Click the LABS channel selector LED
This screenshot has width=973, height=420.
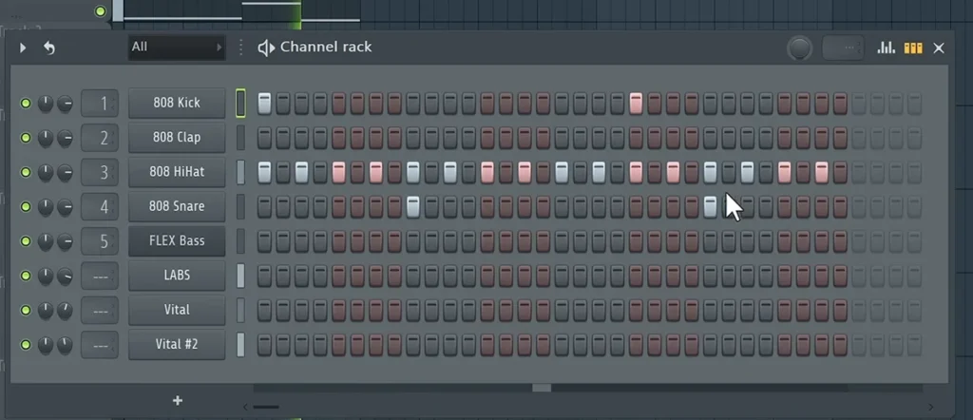[x=240, y=276]
